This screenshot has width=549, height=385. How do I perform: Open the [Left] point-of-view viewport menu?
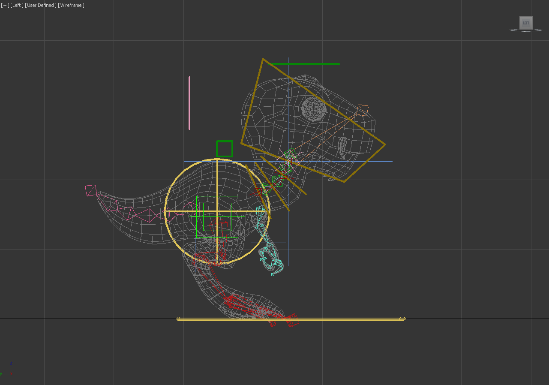click(x=17, y=5)
